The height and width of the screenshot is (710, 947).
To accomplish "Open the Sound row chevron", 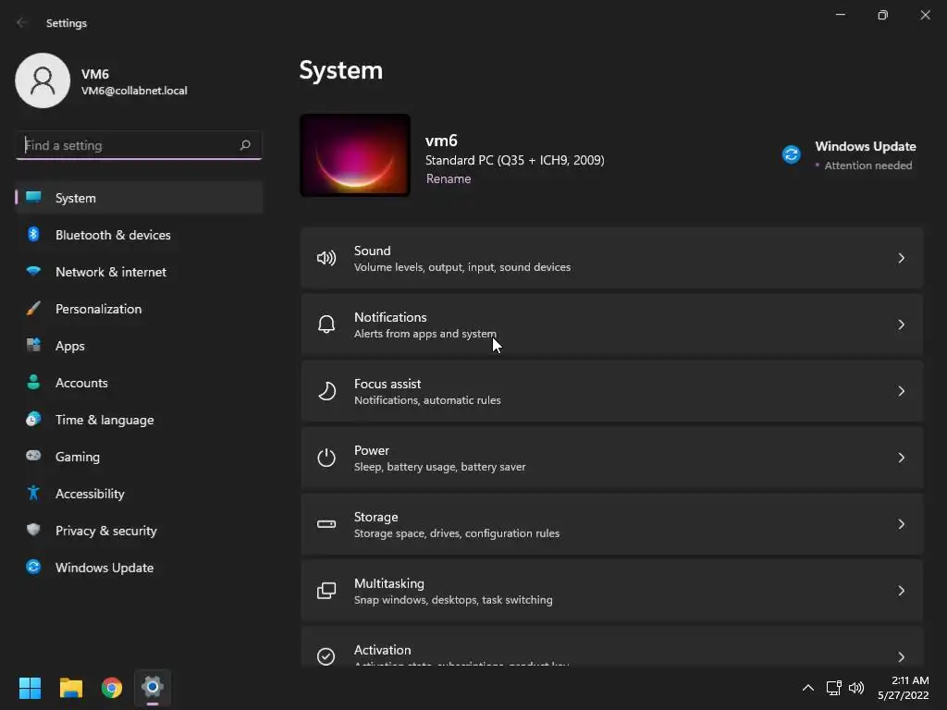I will (x=901, y=259).
